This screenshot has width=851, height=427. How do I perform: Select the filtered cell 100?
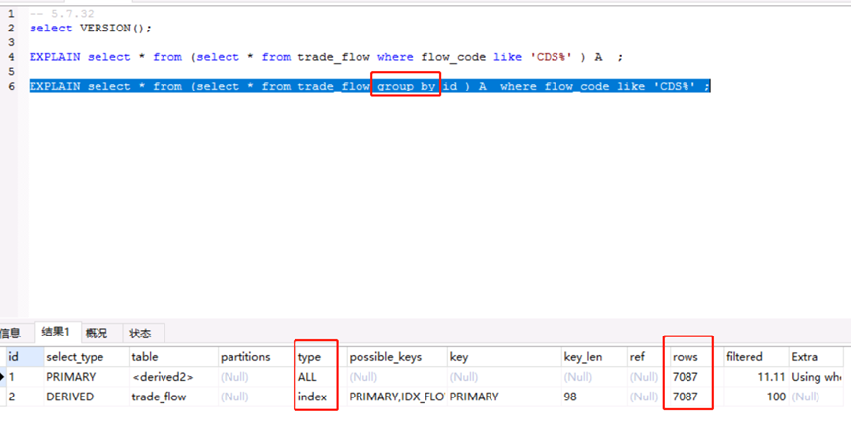(756, 396)
